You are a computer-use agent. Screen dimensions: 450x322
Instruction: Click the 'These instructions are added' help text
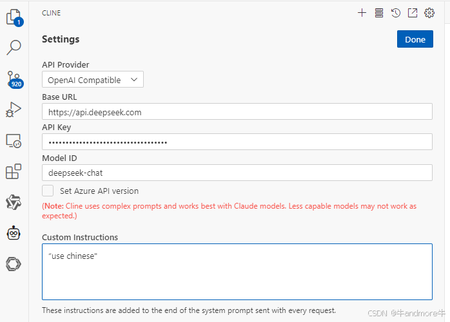(189, 310)
